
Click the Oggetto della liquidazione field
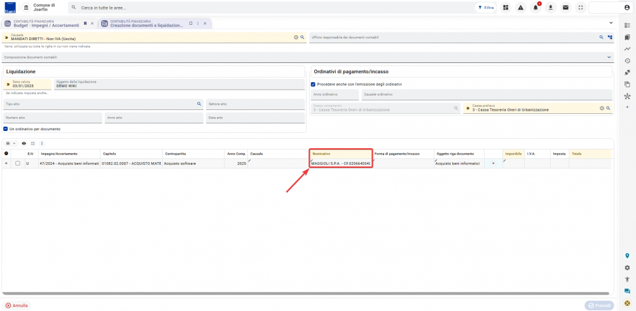[x=179, y=84]
